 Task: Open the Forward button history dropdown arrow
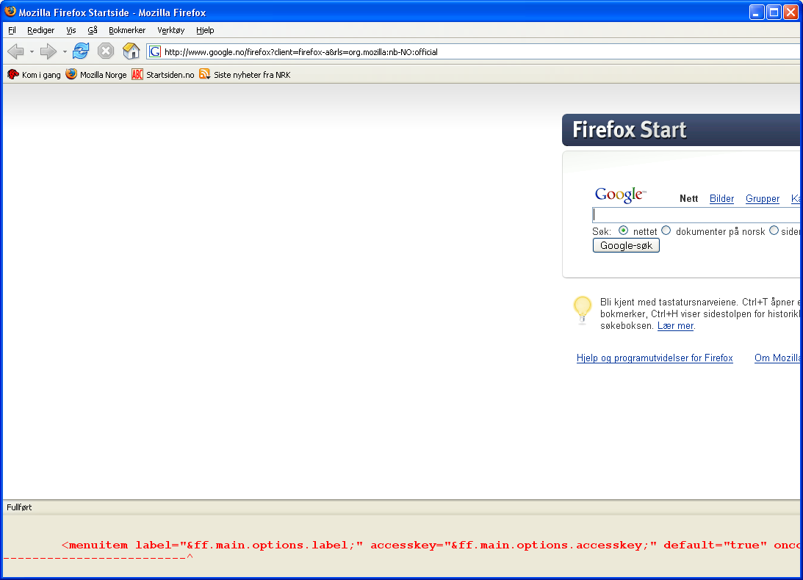coord(65,51)
